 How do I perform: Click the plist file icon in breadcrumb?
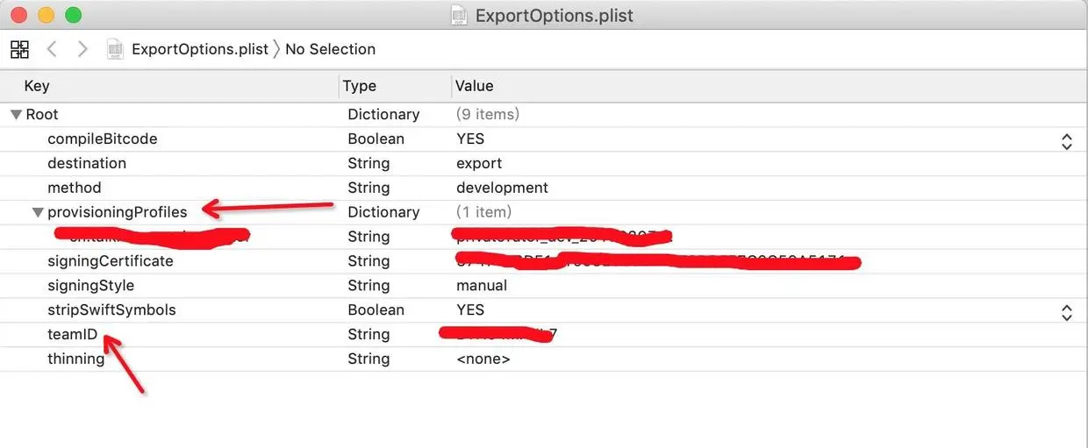[x=115, y=49]
